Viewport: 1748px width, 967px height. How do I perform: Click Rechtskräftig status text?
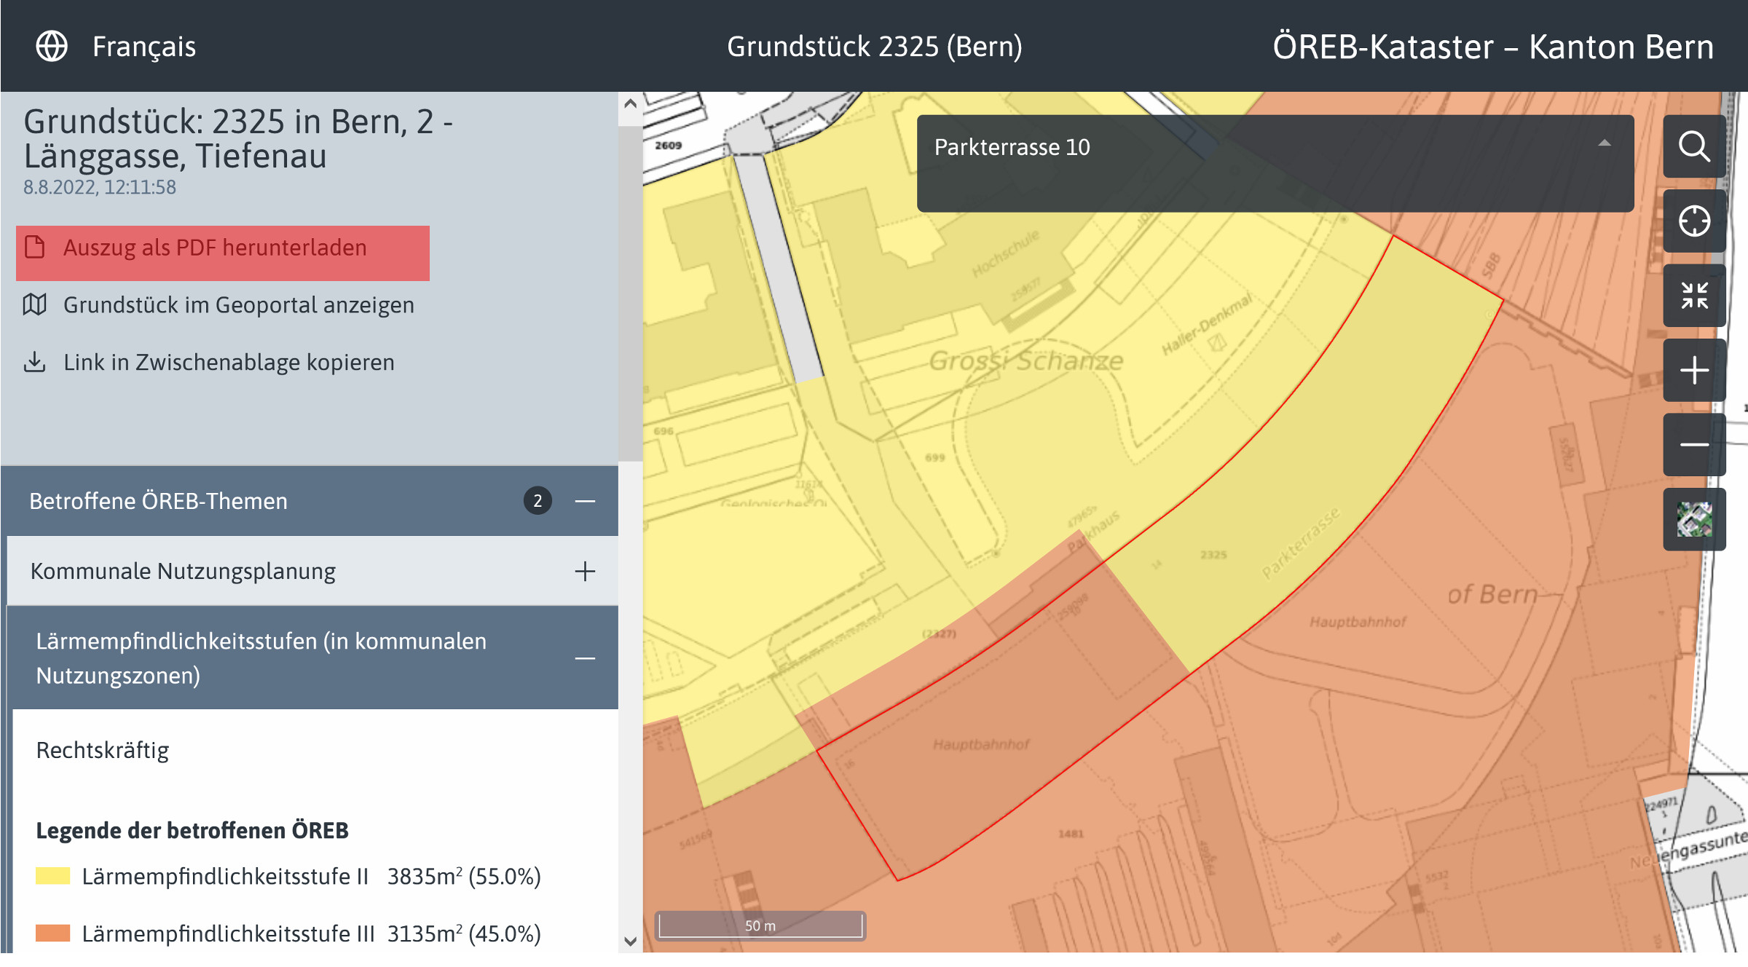tap(103, 750)
